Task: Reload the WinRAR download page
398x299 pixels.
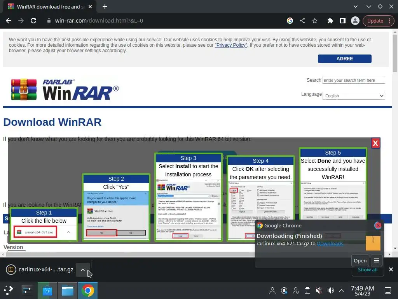Action: (33, 21)
